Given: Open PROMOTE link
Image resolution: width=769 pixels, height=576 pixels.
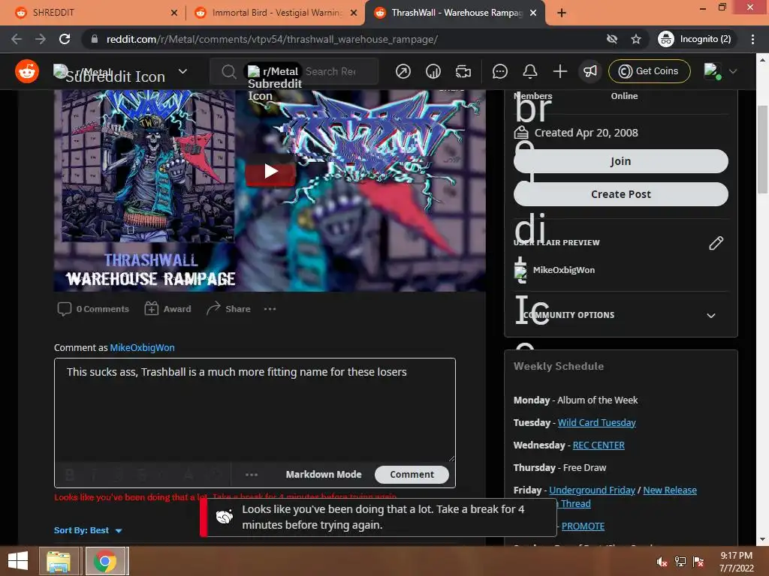Looking at the screenshot, I should (x=583, y=526).
